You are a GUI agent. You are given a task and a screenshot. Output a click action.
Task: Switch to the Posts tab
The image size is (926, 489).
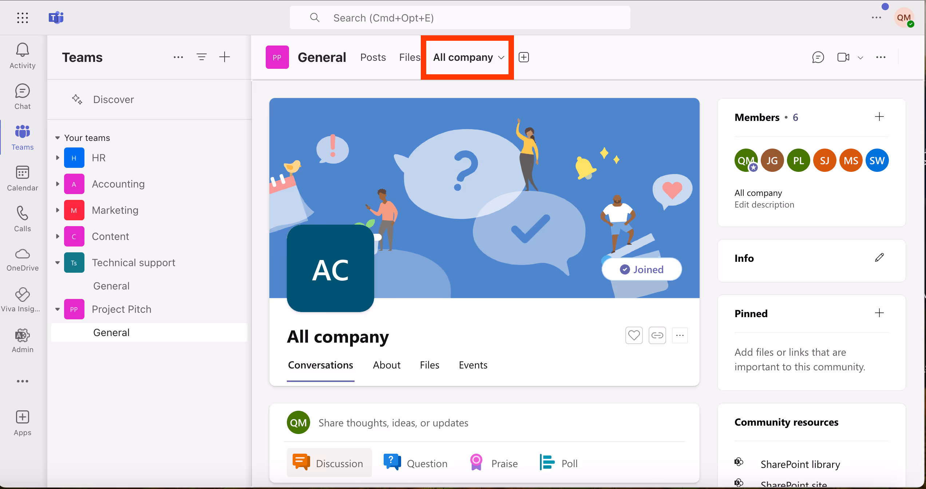click(373, 57)
